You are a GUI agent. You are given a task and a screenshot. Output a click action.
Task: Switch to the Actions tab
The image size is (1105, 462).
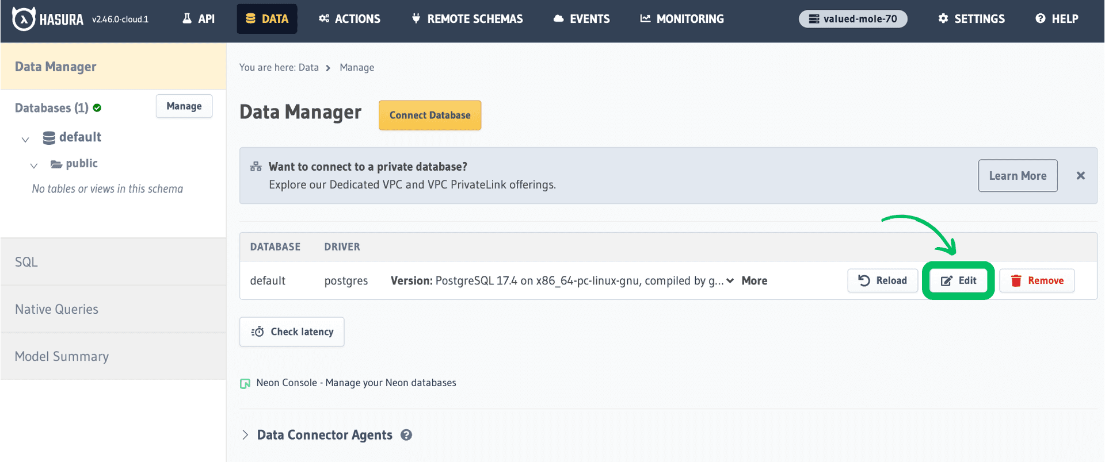(349, 19)
